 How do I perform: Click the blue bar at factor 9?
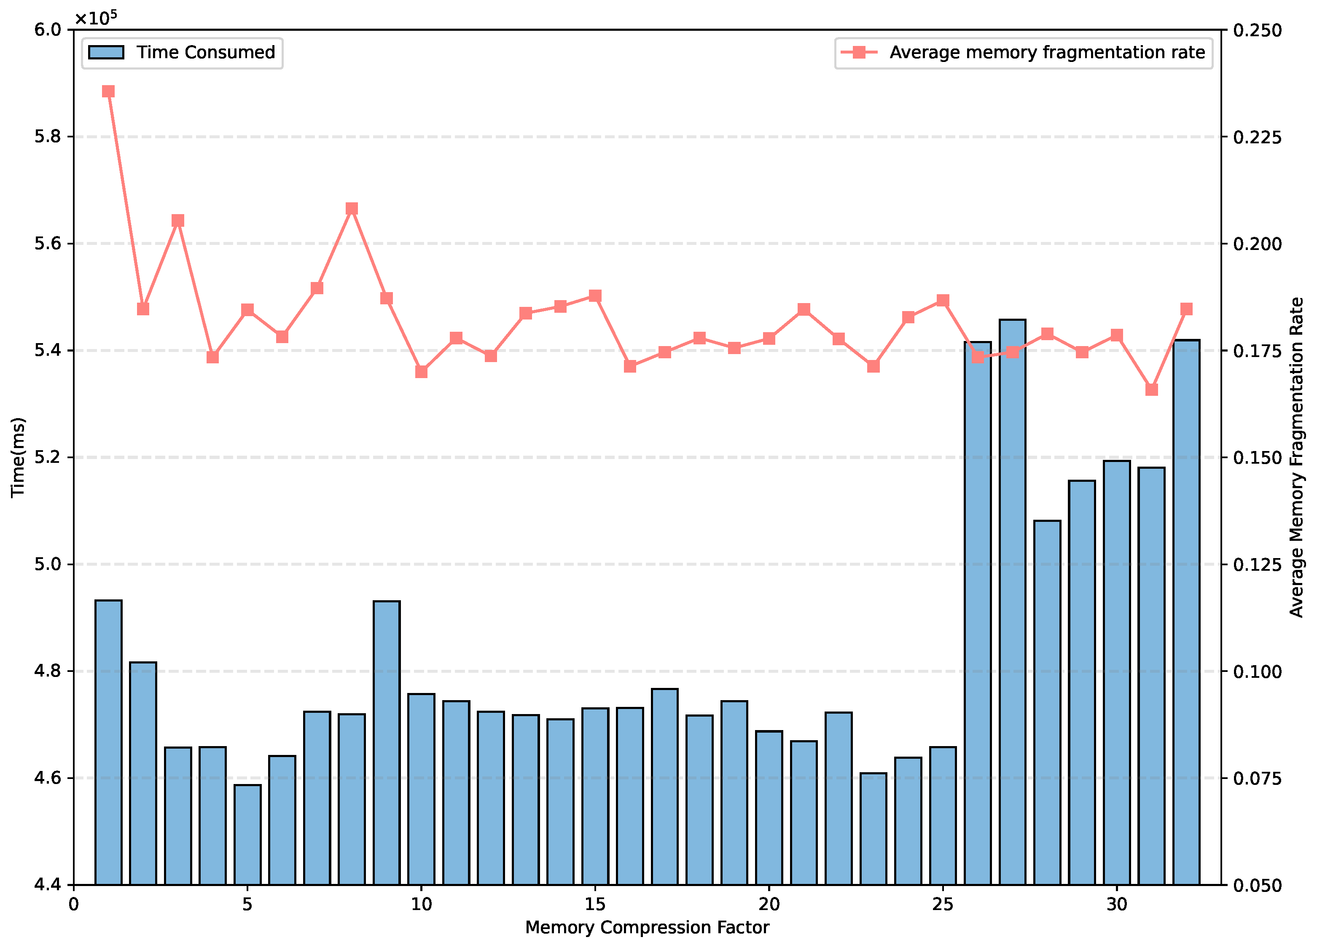pyautogui.click(x=387, y=743)
